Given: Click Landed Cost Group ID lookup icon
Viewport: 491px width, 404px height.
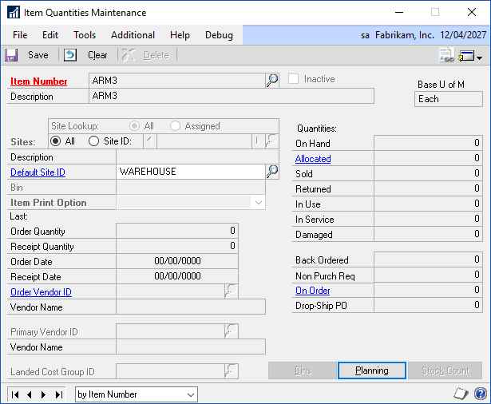Looking at the screenshot, I should pos(232,371).
